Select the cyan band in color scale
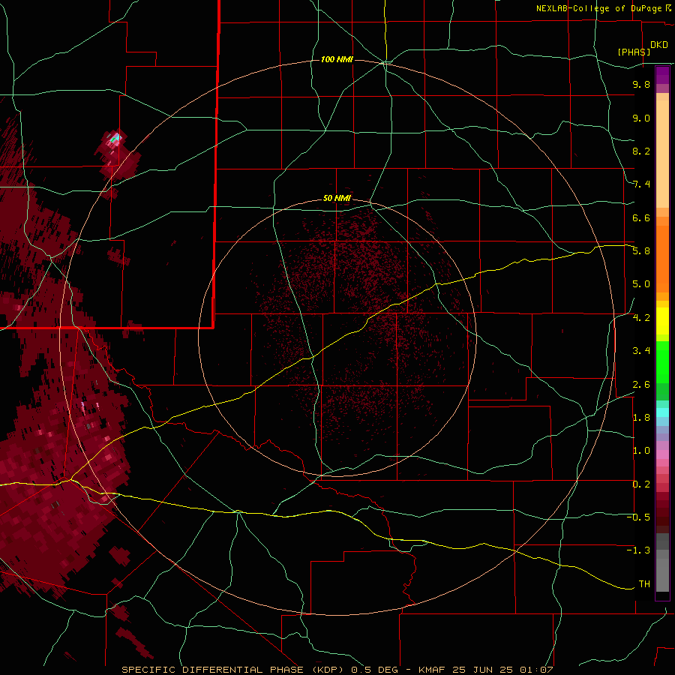 (662, 412)
